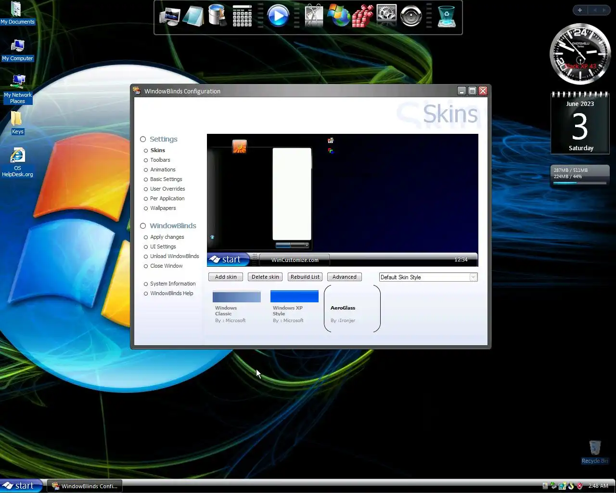Select the AeroGlass skin entry
The image size is (616, 493).
click(x=352, y=309)
